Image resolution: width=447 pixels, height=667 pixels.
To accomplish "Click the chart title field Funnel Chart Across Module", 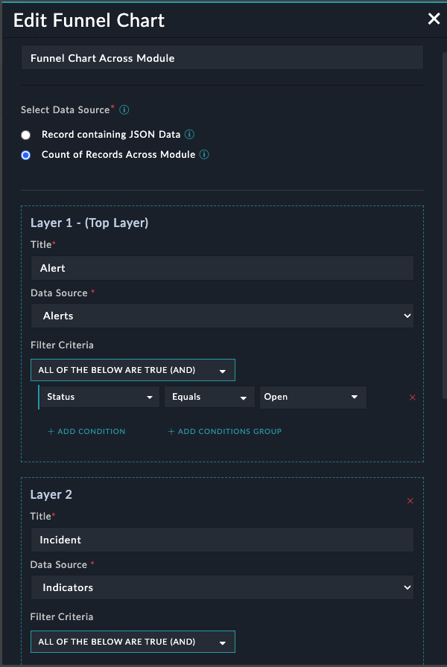I will (x=222, y=58).
